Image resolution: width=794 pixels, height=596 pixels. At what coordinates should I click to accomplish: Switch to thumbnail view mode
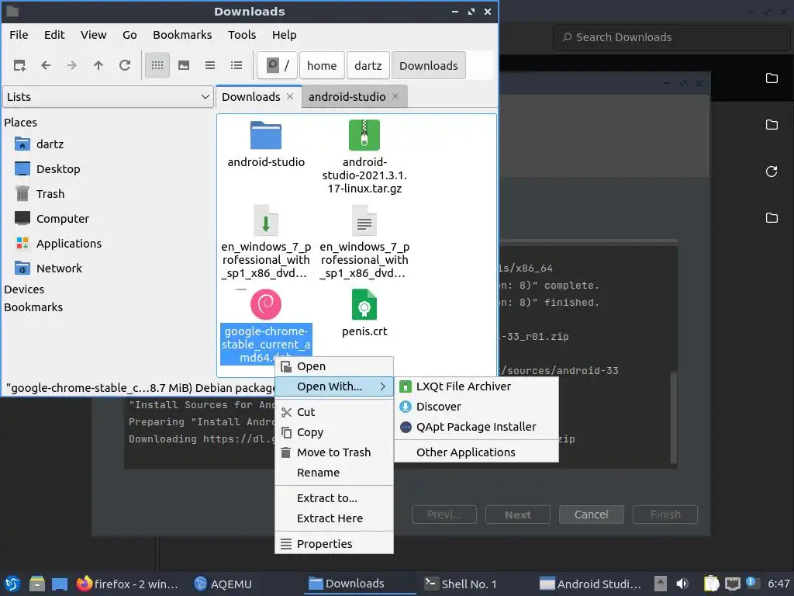pos(184,65)
